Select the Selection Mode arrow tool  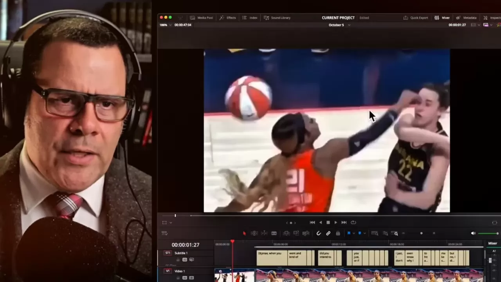click(x=244, y=233)
